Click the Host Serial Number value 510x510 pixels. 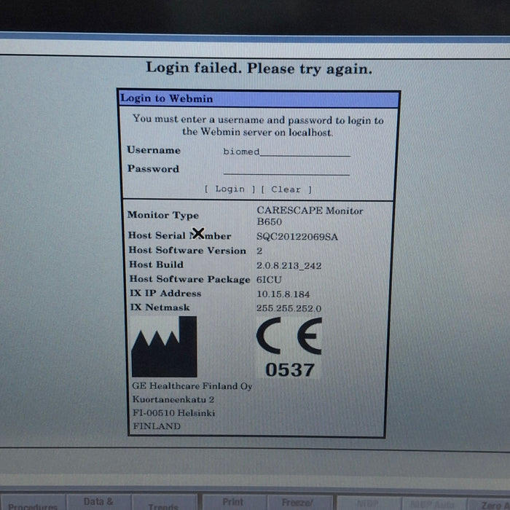297,237
